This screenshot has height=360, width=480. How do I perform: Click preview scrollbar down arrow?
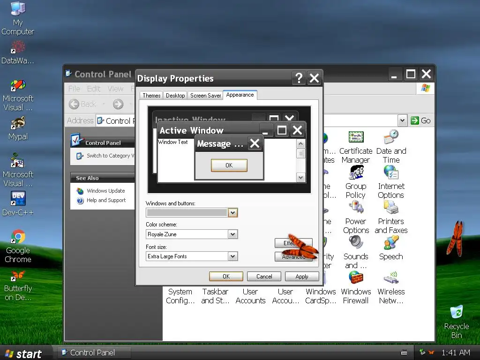[300, 178]
